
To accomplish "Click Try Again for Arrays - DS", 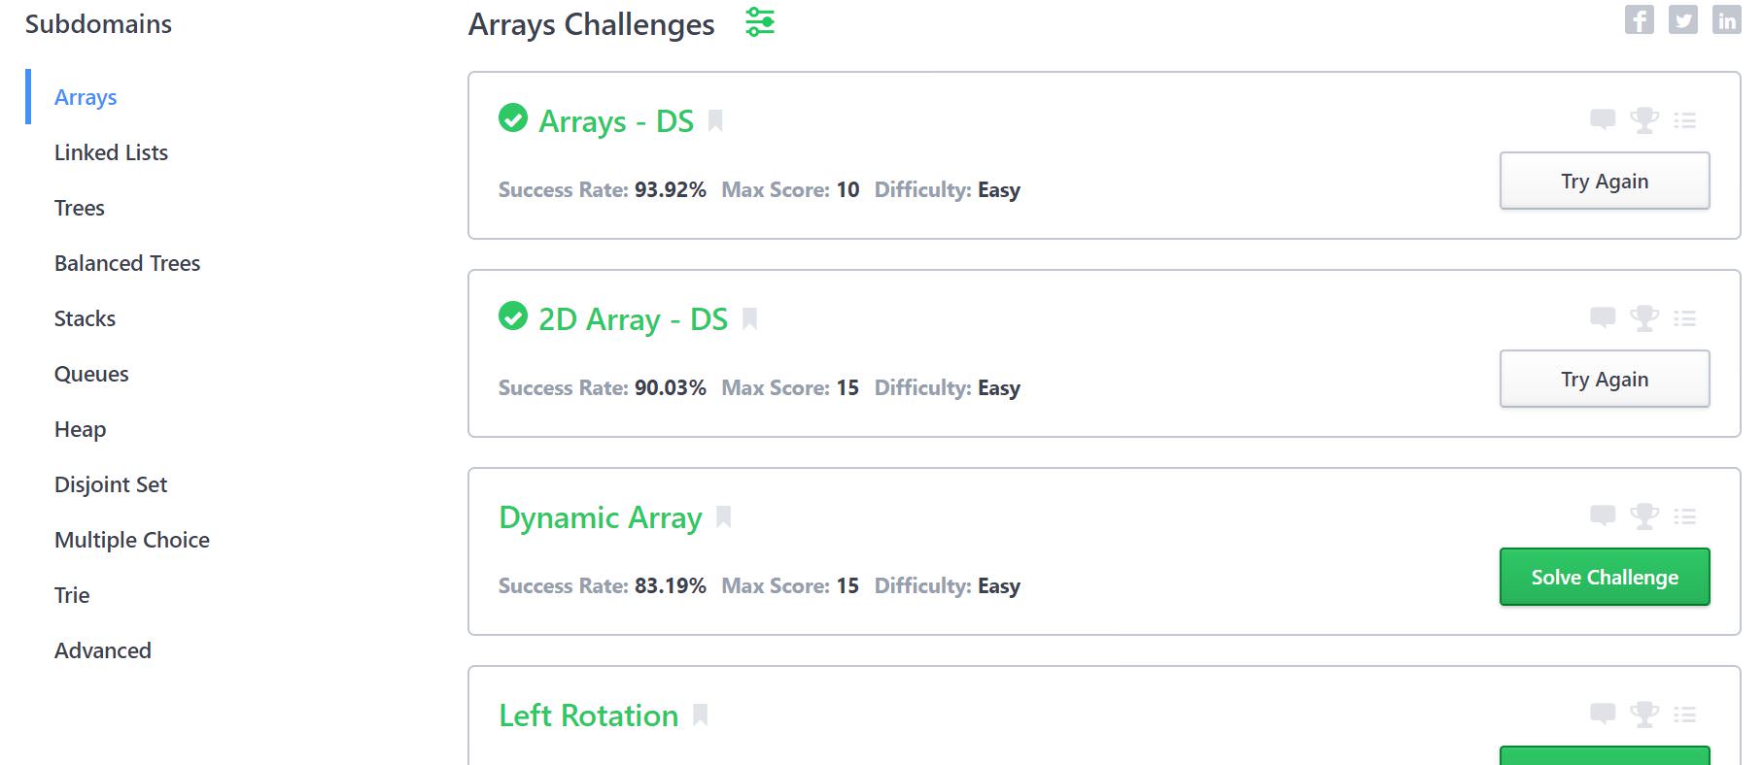I will [1604, 182].
